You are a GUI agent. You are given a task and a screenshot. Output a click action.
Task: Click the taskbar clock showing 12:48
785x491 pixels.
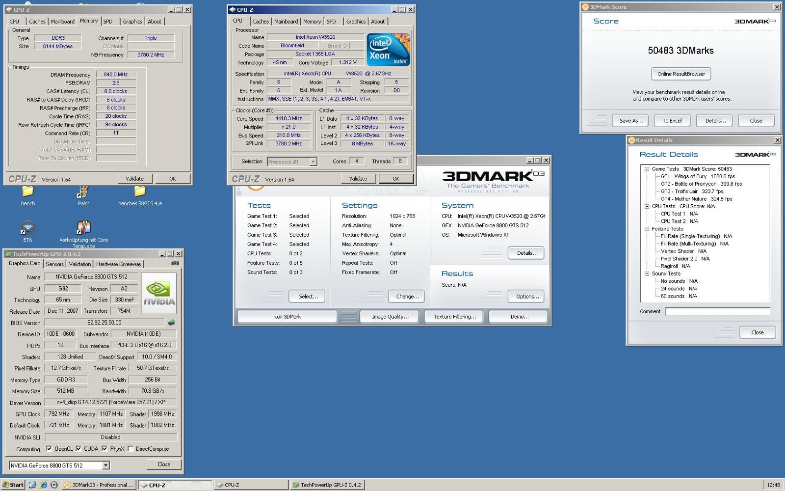773,485
